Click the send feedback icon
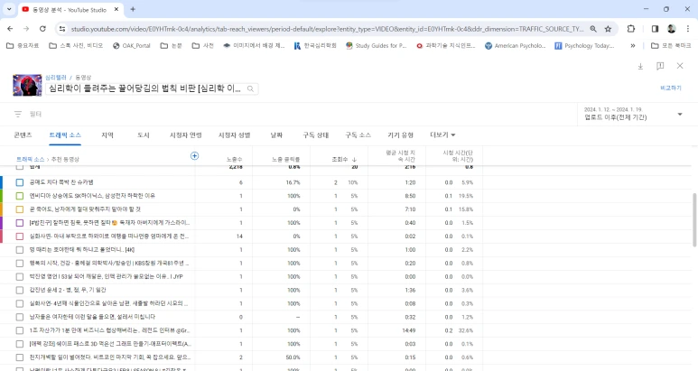The image size is (698, 371). coord(660,66)
